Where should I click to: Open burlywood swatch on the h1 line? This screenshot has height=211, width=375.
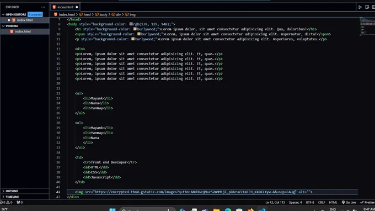pos(135,29)
